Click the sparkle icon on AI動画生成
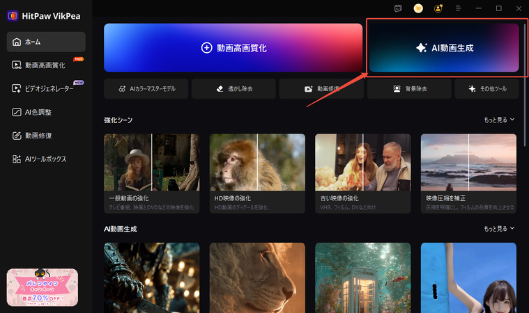 (422, 48)
